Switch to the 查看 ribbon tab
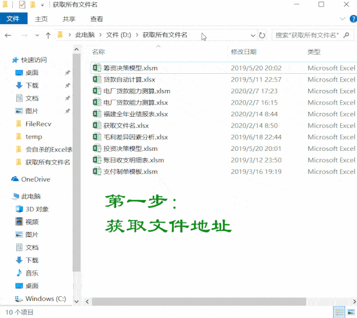Viewport: 357px width, 318px height. pos(97,19)
